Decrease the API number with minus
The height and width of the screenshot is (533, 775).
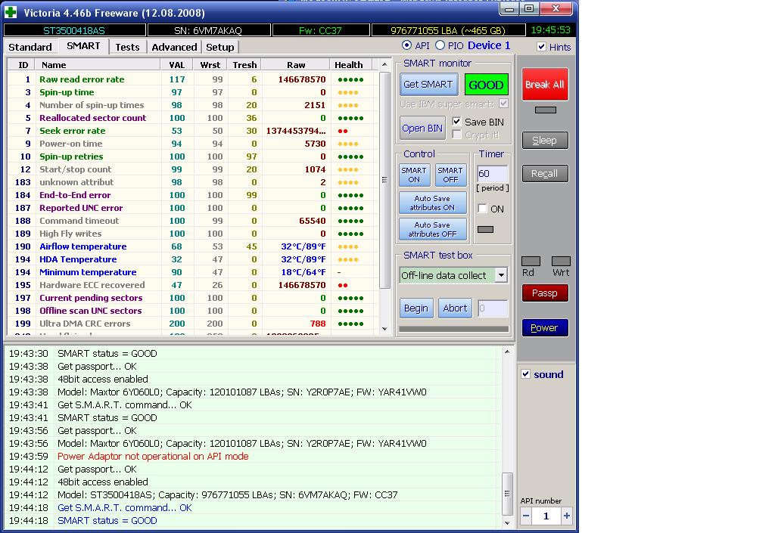[526, 516]
